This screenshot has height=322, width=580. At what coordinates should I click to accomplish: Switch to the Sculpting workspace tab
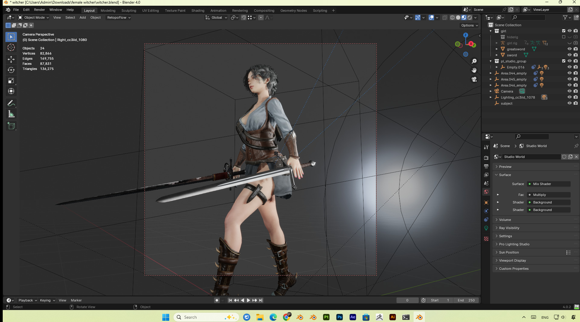(129, 11)
